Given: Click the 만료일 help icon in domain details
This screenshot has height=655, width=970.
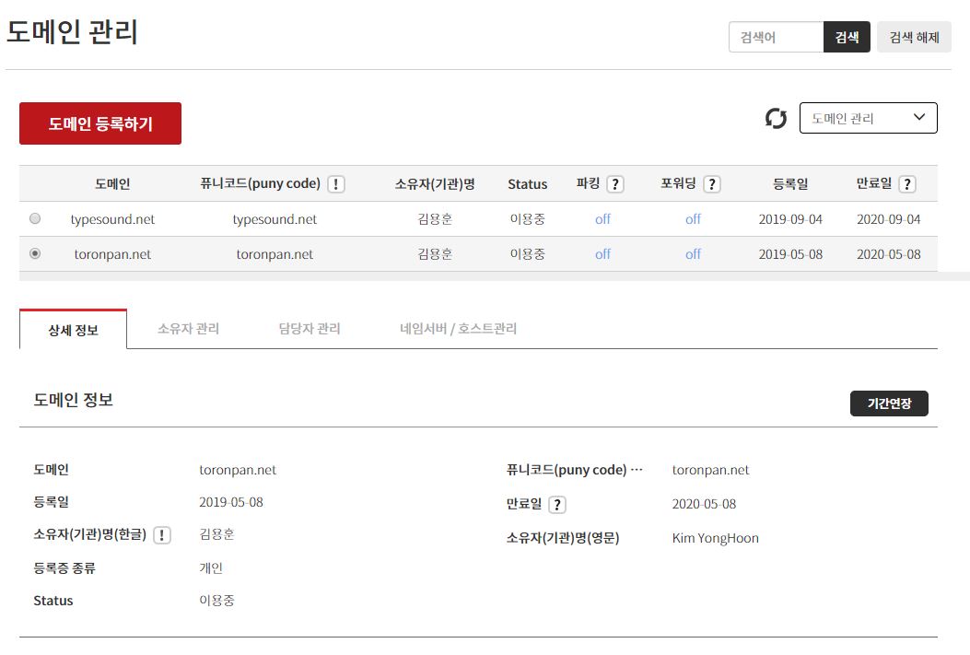Looking at the screenshot, I should [557, 505].
